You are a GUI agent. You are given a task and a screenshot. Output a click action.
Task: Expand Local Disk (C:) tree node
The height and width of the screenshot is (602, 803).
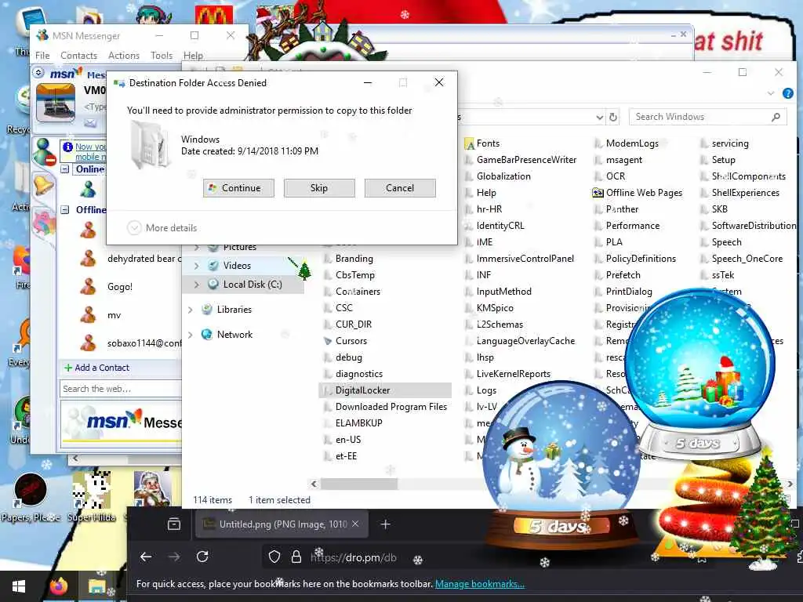click(x=197, y=284)
